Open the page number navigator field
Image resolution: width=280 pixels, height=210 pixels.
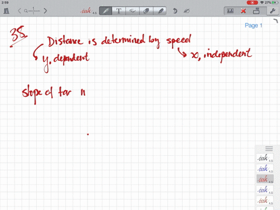(33, 10)
